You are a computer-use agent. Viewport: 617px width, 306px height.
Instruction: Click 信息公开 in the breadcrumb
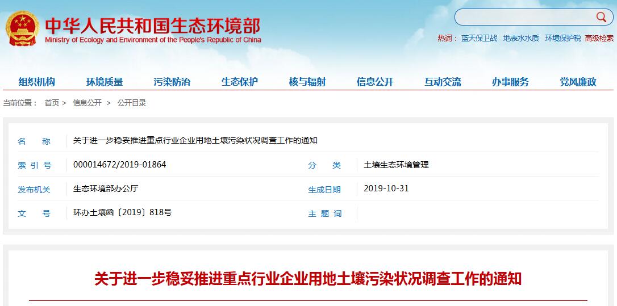pos(87,103)
